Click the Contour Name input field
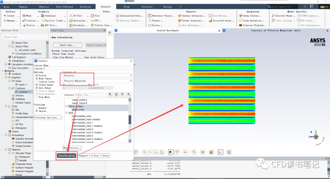The image size is (330, 179). (83, 68)
